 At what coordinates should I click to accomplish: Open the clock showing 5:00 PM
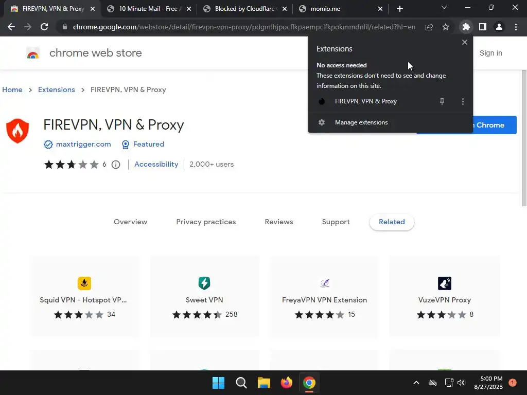pyautogui.click(x=488, y=383)
